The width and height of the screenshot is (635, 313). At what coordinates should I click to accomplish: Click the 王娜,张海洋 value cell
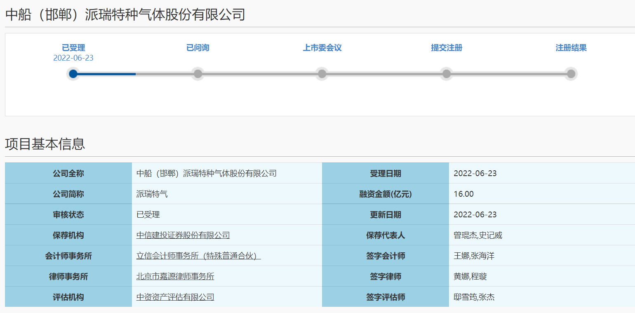pos(542,256)
